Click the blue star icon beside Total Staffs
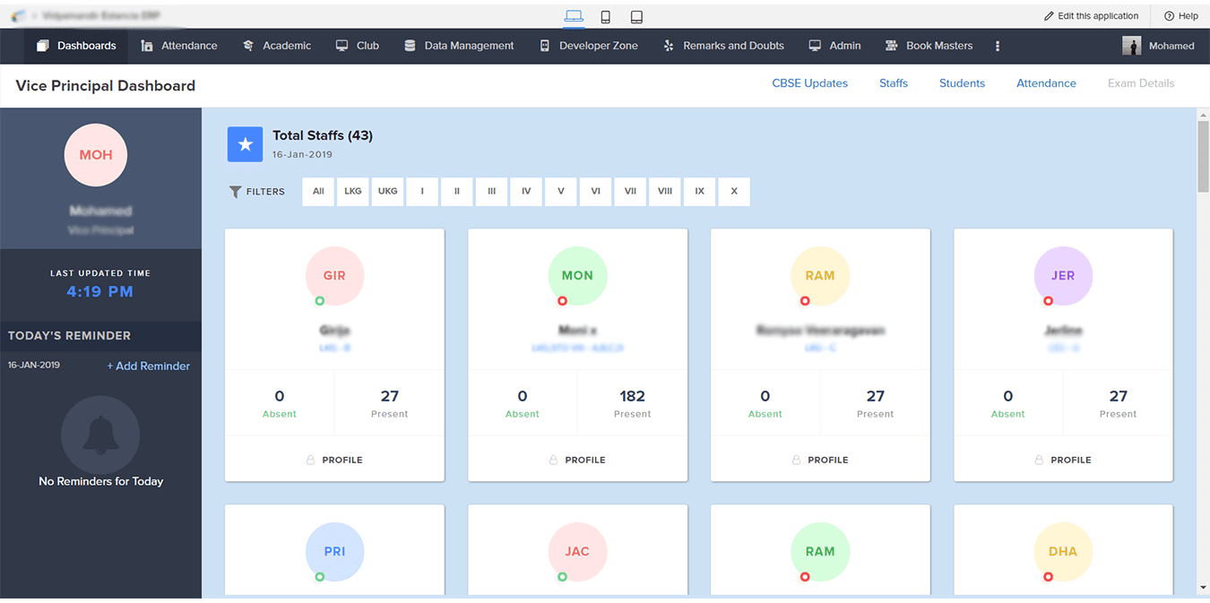This screenshot has height=603, width=1210. 245,144
